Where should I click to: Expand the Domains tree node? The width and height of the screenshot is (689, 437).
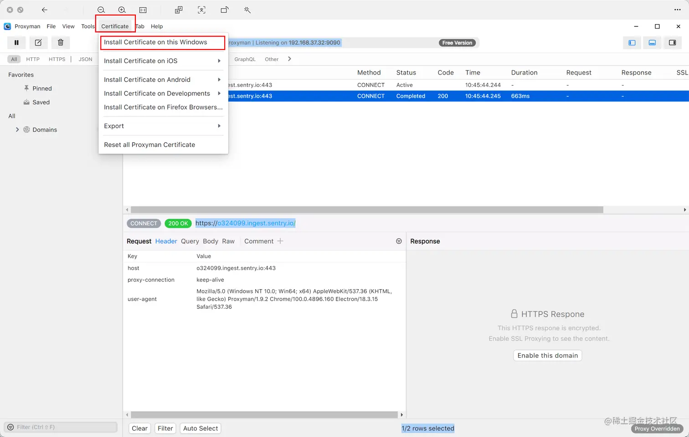pos(17,130)
